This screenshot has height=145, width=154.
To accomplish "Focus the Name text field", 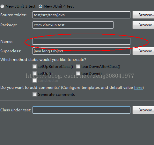I will pos(81,42).
